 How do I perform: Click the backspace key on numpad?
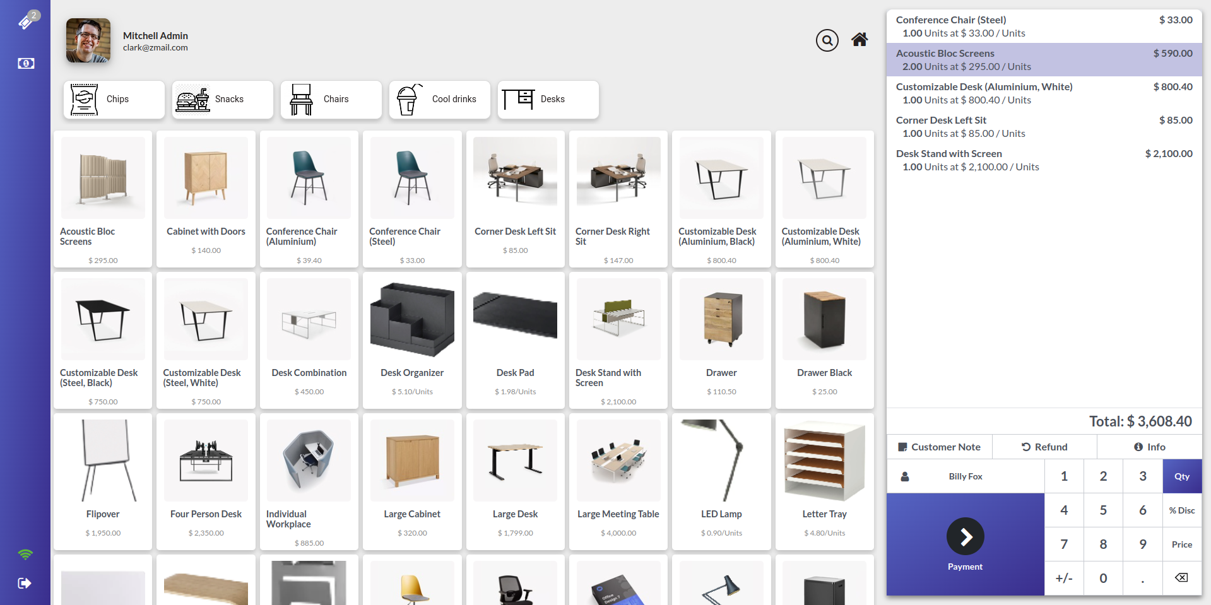click(x=1182, y=578)
